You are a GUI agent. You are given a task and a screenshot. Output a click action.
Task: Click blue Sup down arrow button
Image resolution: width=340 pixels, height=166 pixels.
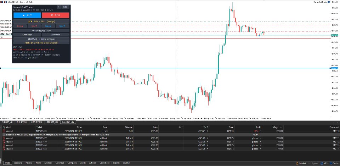point(62,26)
